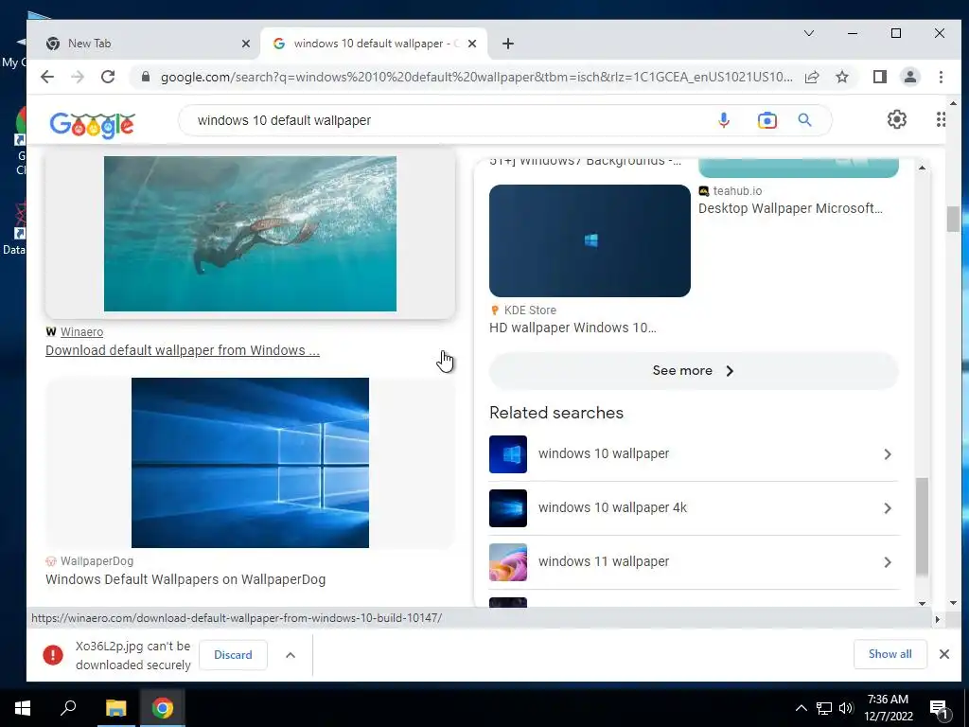This screenshot has height=727, width=969.
Task: Open HD wallpaper Windows 10 title
Action: [x=573, y=328]
